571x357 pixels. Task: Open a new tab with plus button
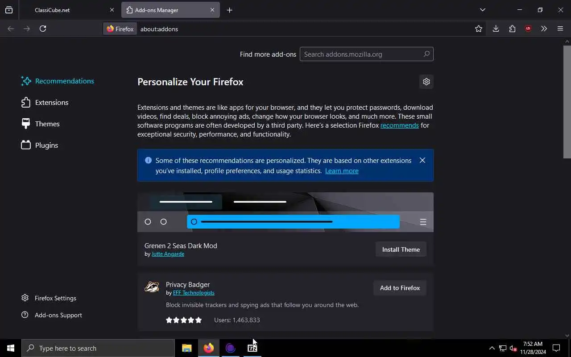click(229, 10)
